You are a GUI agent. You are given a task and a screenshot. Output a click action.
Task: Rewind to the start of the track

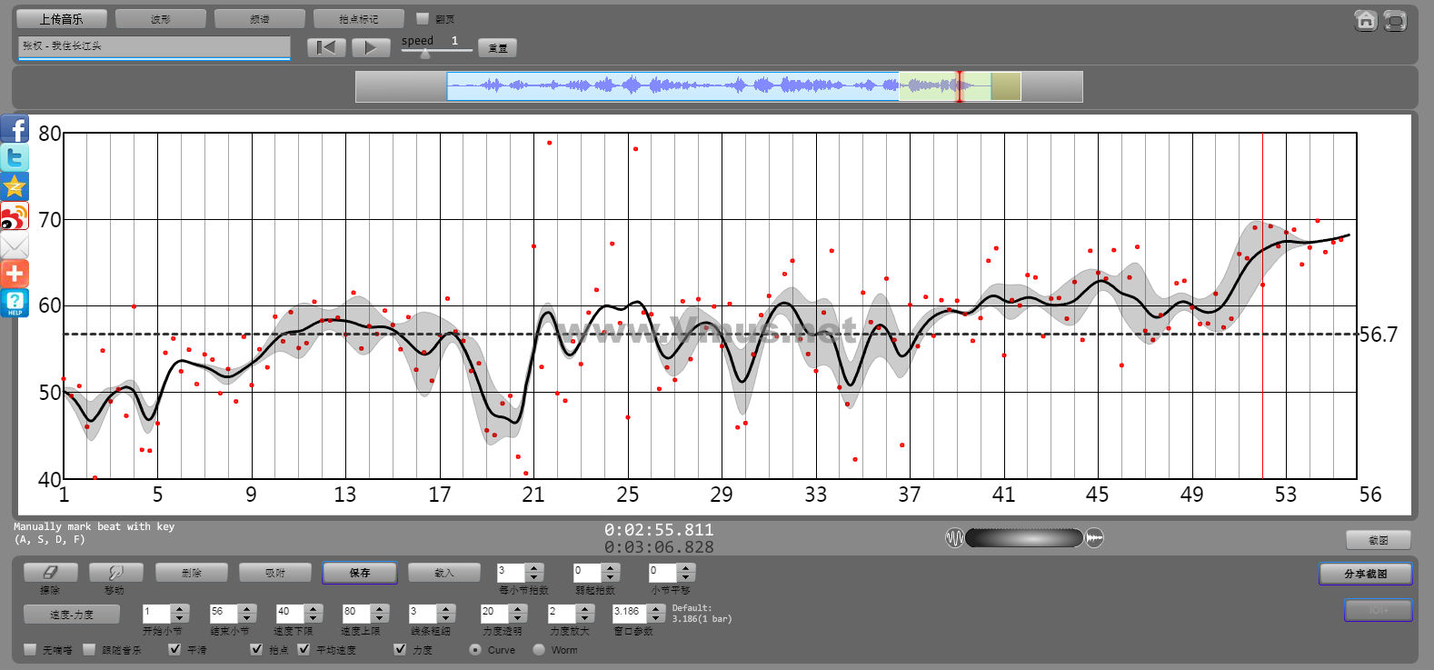point(326,47)
